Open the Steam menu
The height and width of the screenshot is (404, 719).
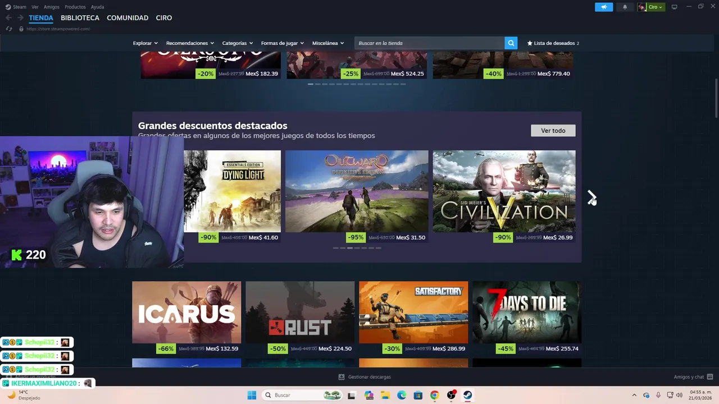pos(16,7)
